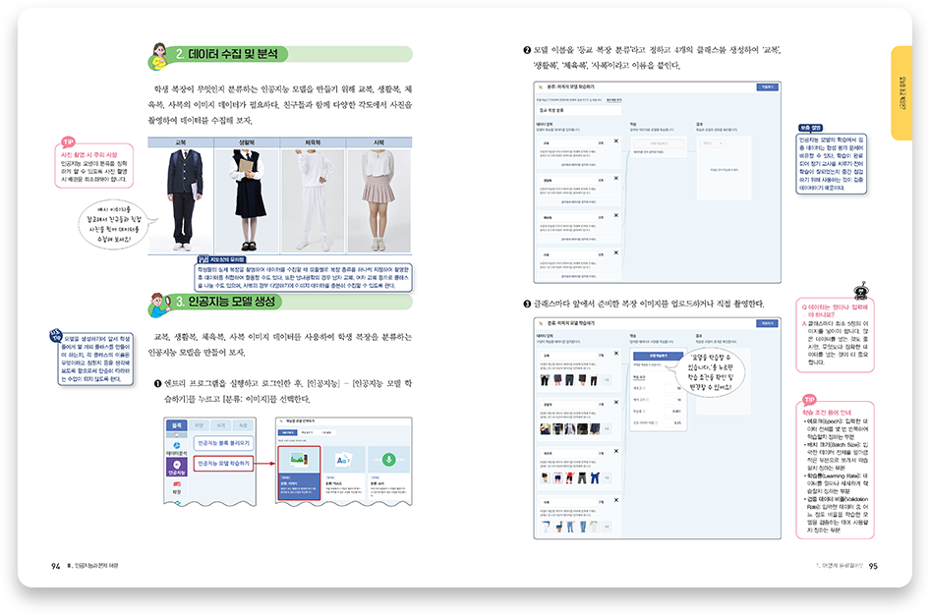Delete the 생활복 class in empty-class training window
Screen dimensions: 930x615
[616, 179]
